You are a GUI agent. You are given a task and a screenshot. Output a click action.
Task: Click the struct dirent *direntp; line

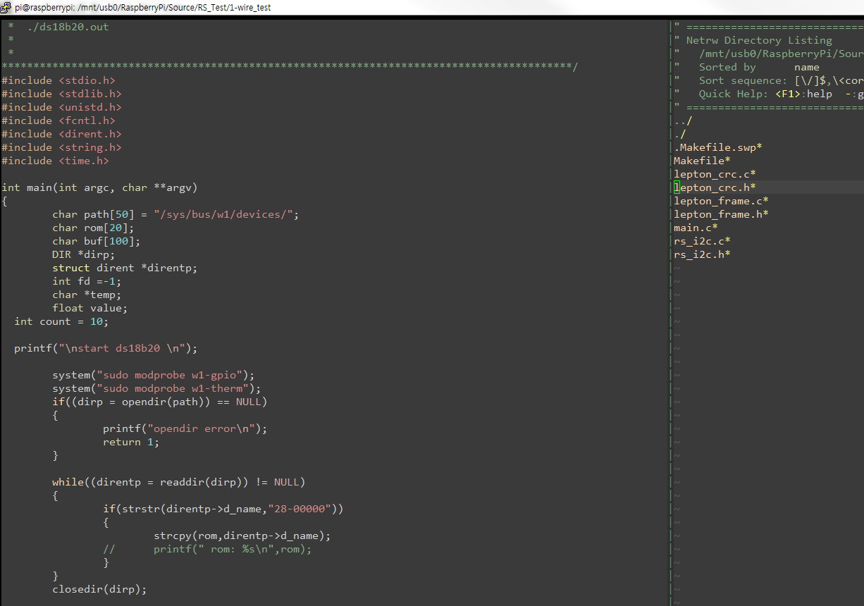125,268
